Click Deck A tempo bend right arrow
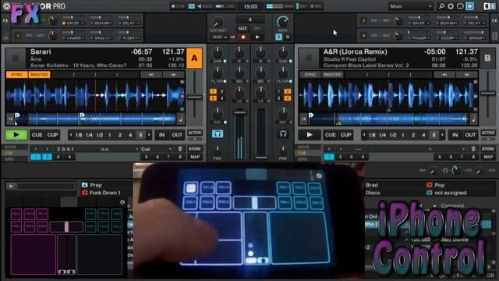The height and width of the screenshot is (281, 499). [174, 75]
